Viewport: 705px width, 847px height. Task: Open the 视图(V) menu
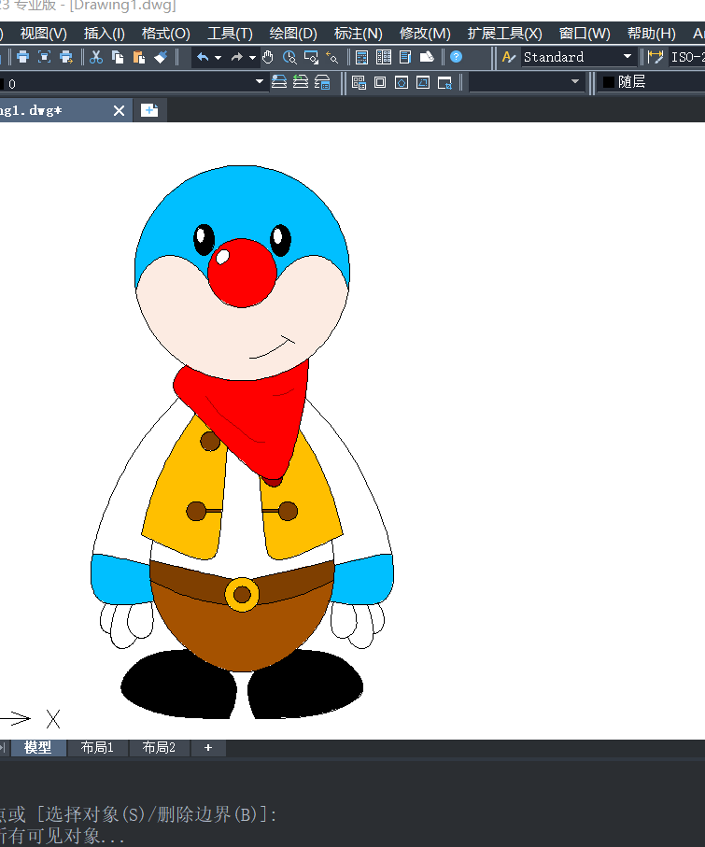point(43,34)
